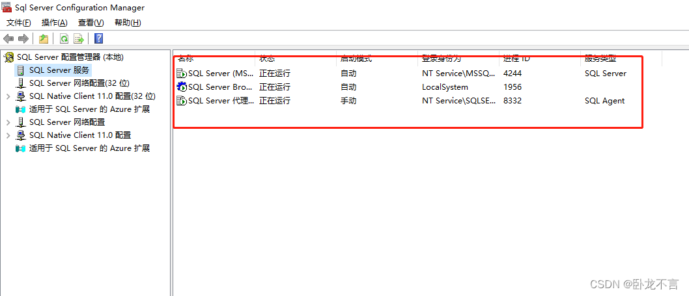689x296 pixels.
Task: Expand SQL Native Client 11.0 配置(32 位) node
Action: 8,96
